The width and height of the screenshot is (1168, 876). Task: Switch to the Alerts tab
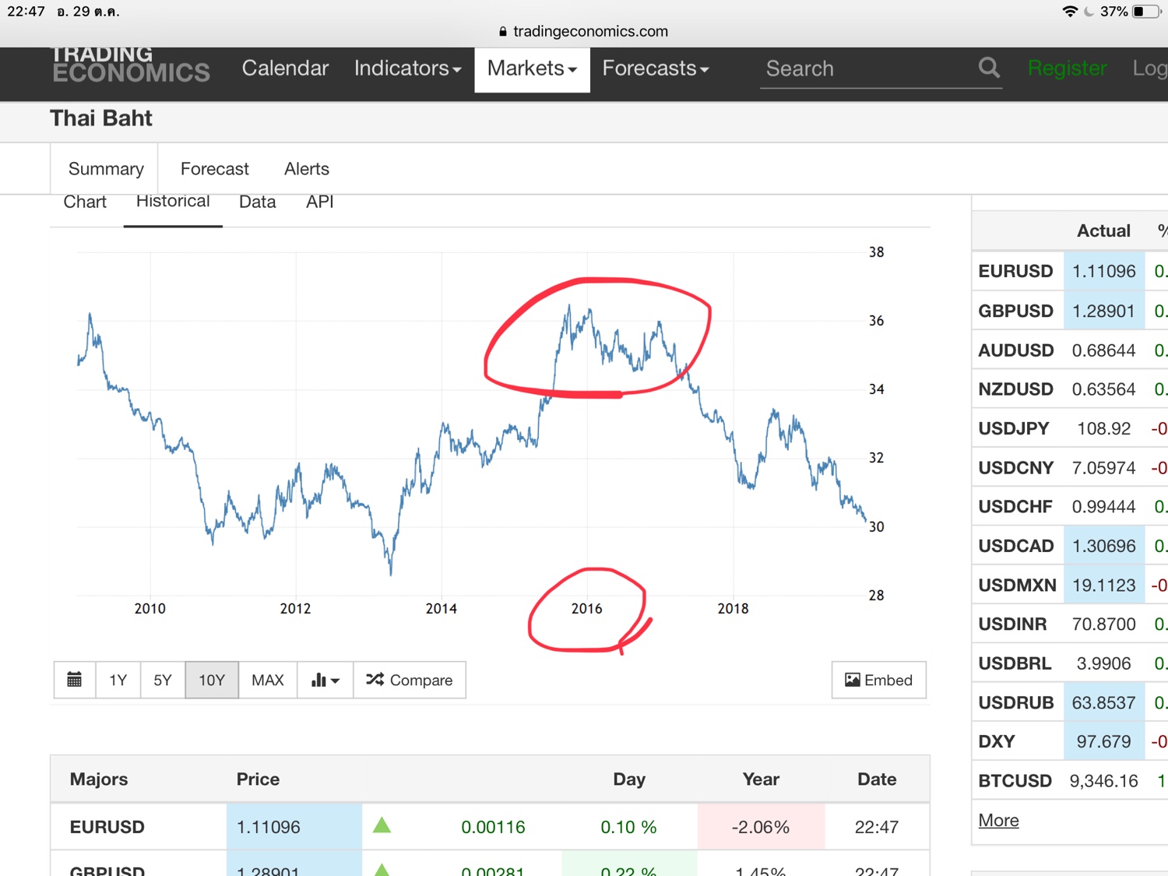click(x=307, y=169)
